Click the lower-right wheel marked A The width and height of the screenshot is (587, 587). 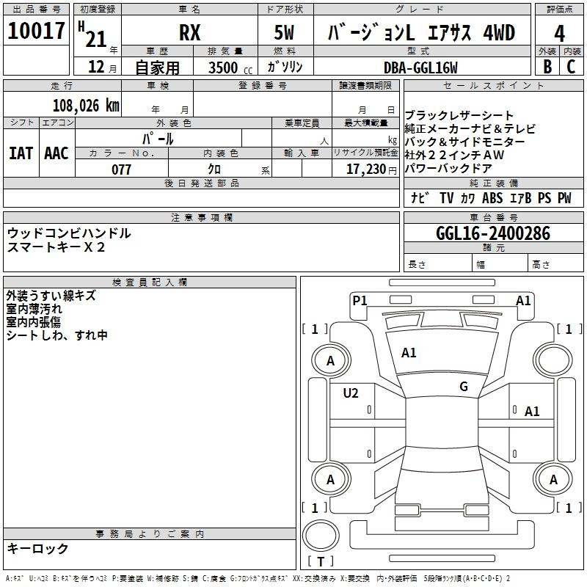coord(553,479)
